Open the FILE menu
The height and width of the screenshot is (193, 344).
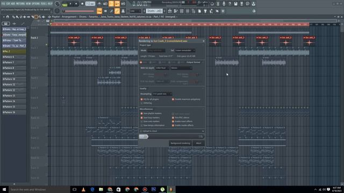(x=3, y=4)
